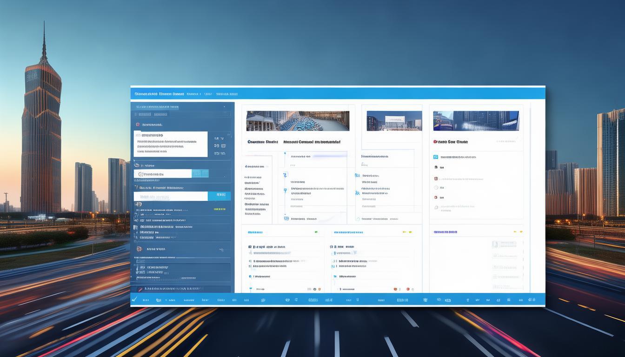Select the hollow circle option in the right card list
Screen dimensions: 625x357
436,187
